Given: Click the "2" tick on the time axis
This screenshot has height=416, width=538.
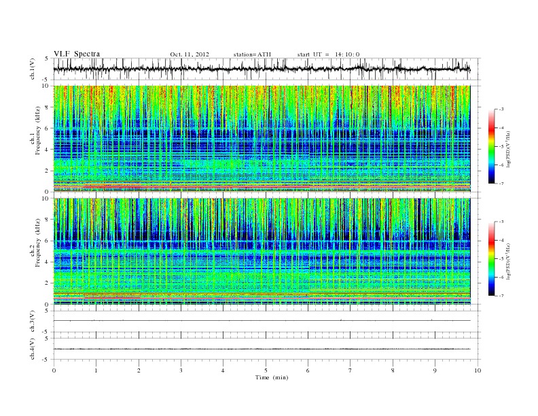Looking at the screenshot, I should click(x=139, y=370).
